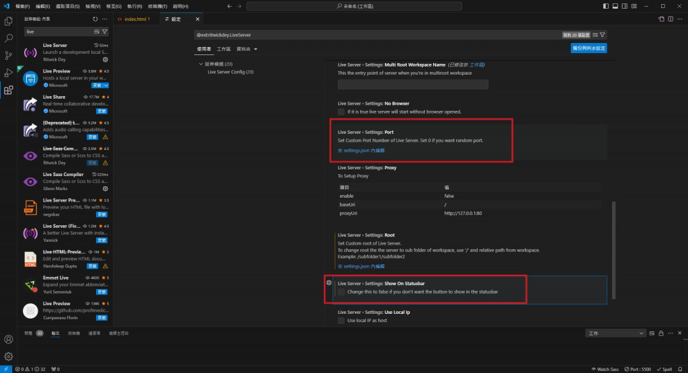This screenshot has height=373, width=688.
Task: Split the editor to the right
Action: pyautogui.click(x=671, y=19)
